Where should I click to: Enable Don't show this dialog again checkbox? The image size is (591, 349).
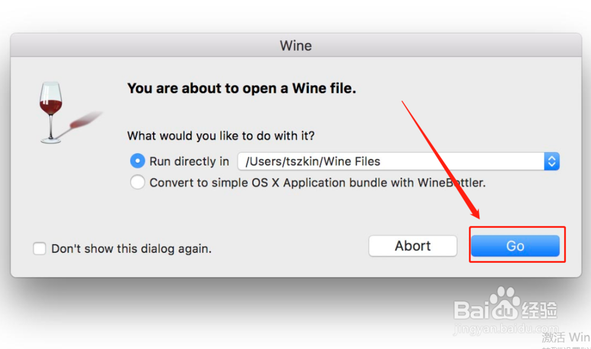40,249
